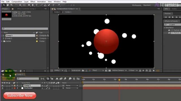The image size is (181, 101).
Task: Jump to first frame in Preview
Action: tap(166, 17)
